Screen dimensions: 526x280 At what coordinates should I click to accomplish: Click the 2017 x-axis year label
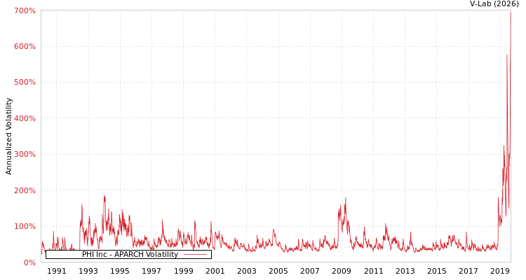468,271
